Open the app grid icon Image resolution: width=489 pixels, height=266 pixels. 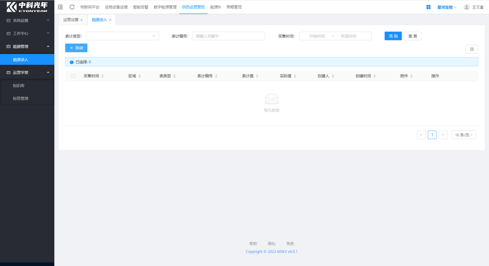tap(428, 7)
